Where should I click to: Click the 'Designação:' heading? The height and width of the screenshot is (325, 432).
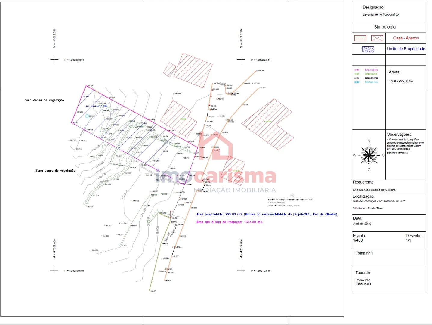point(373,7)
